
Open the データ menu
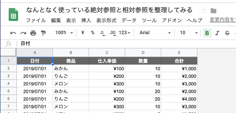[x=129, y=20]
